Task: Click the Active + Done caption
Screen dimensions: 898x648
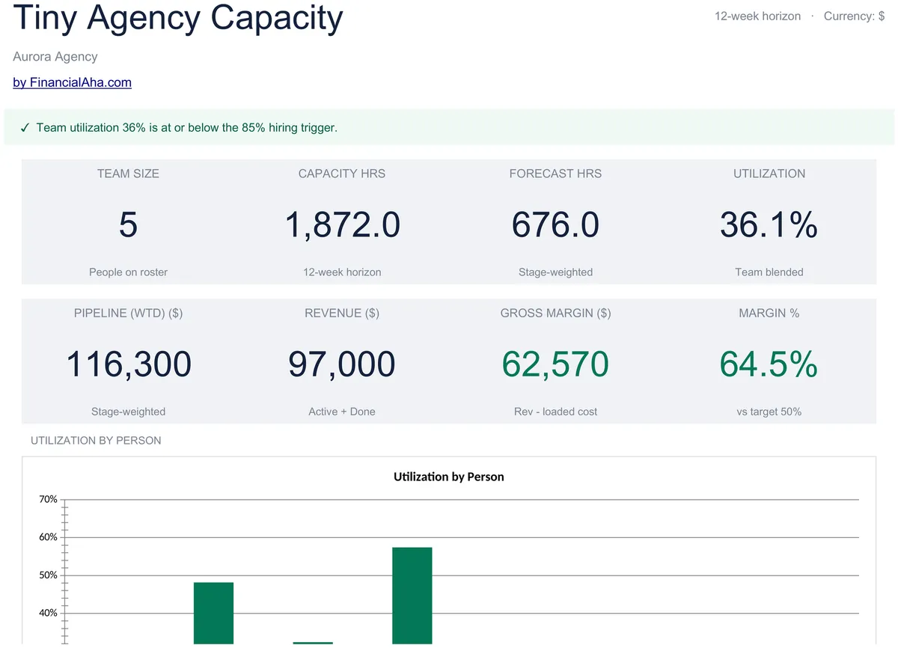Action: pos(342,412)
